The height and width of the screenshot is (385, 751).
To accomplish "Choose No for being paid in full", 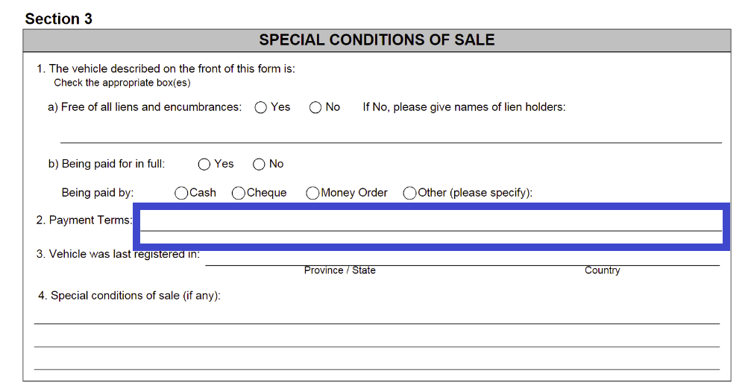I will 259,164.
